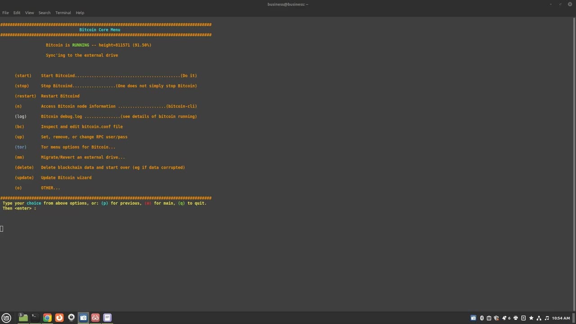Click the '(mm)' option text
The width and height of the screenshot is (576, 324).
pyautogui.click(x=19, y=157)
